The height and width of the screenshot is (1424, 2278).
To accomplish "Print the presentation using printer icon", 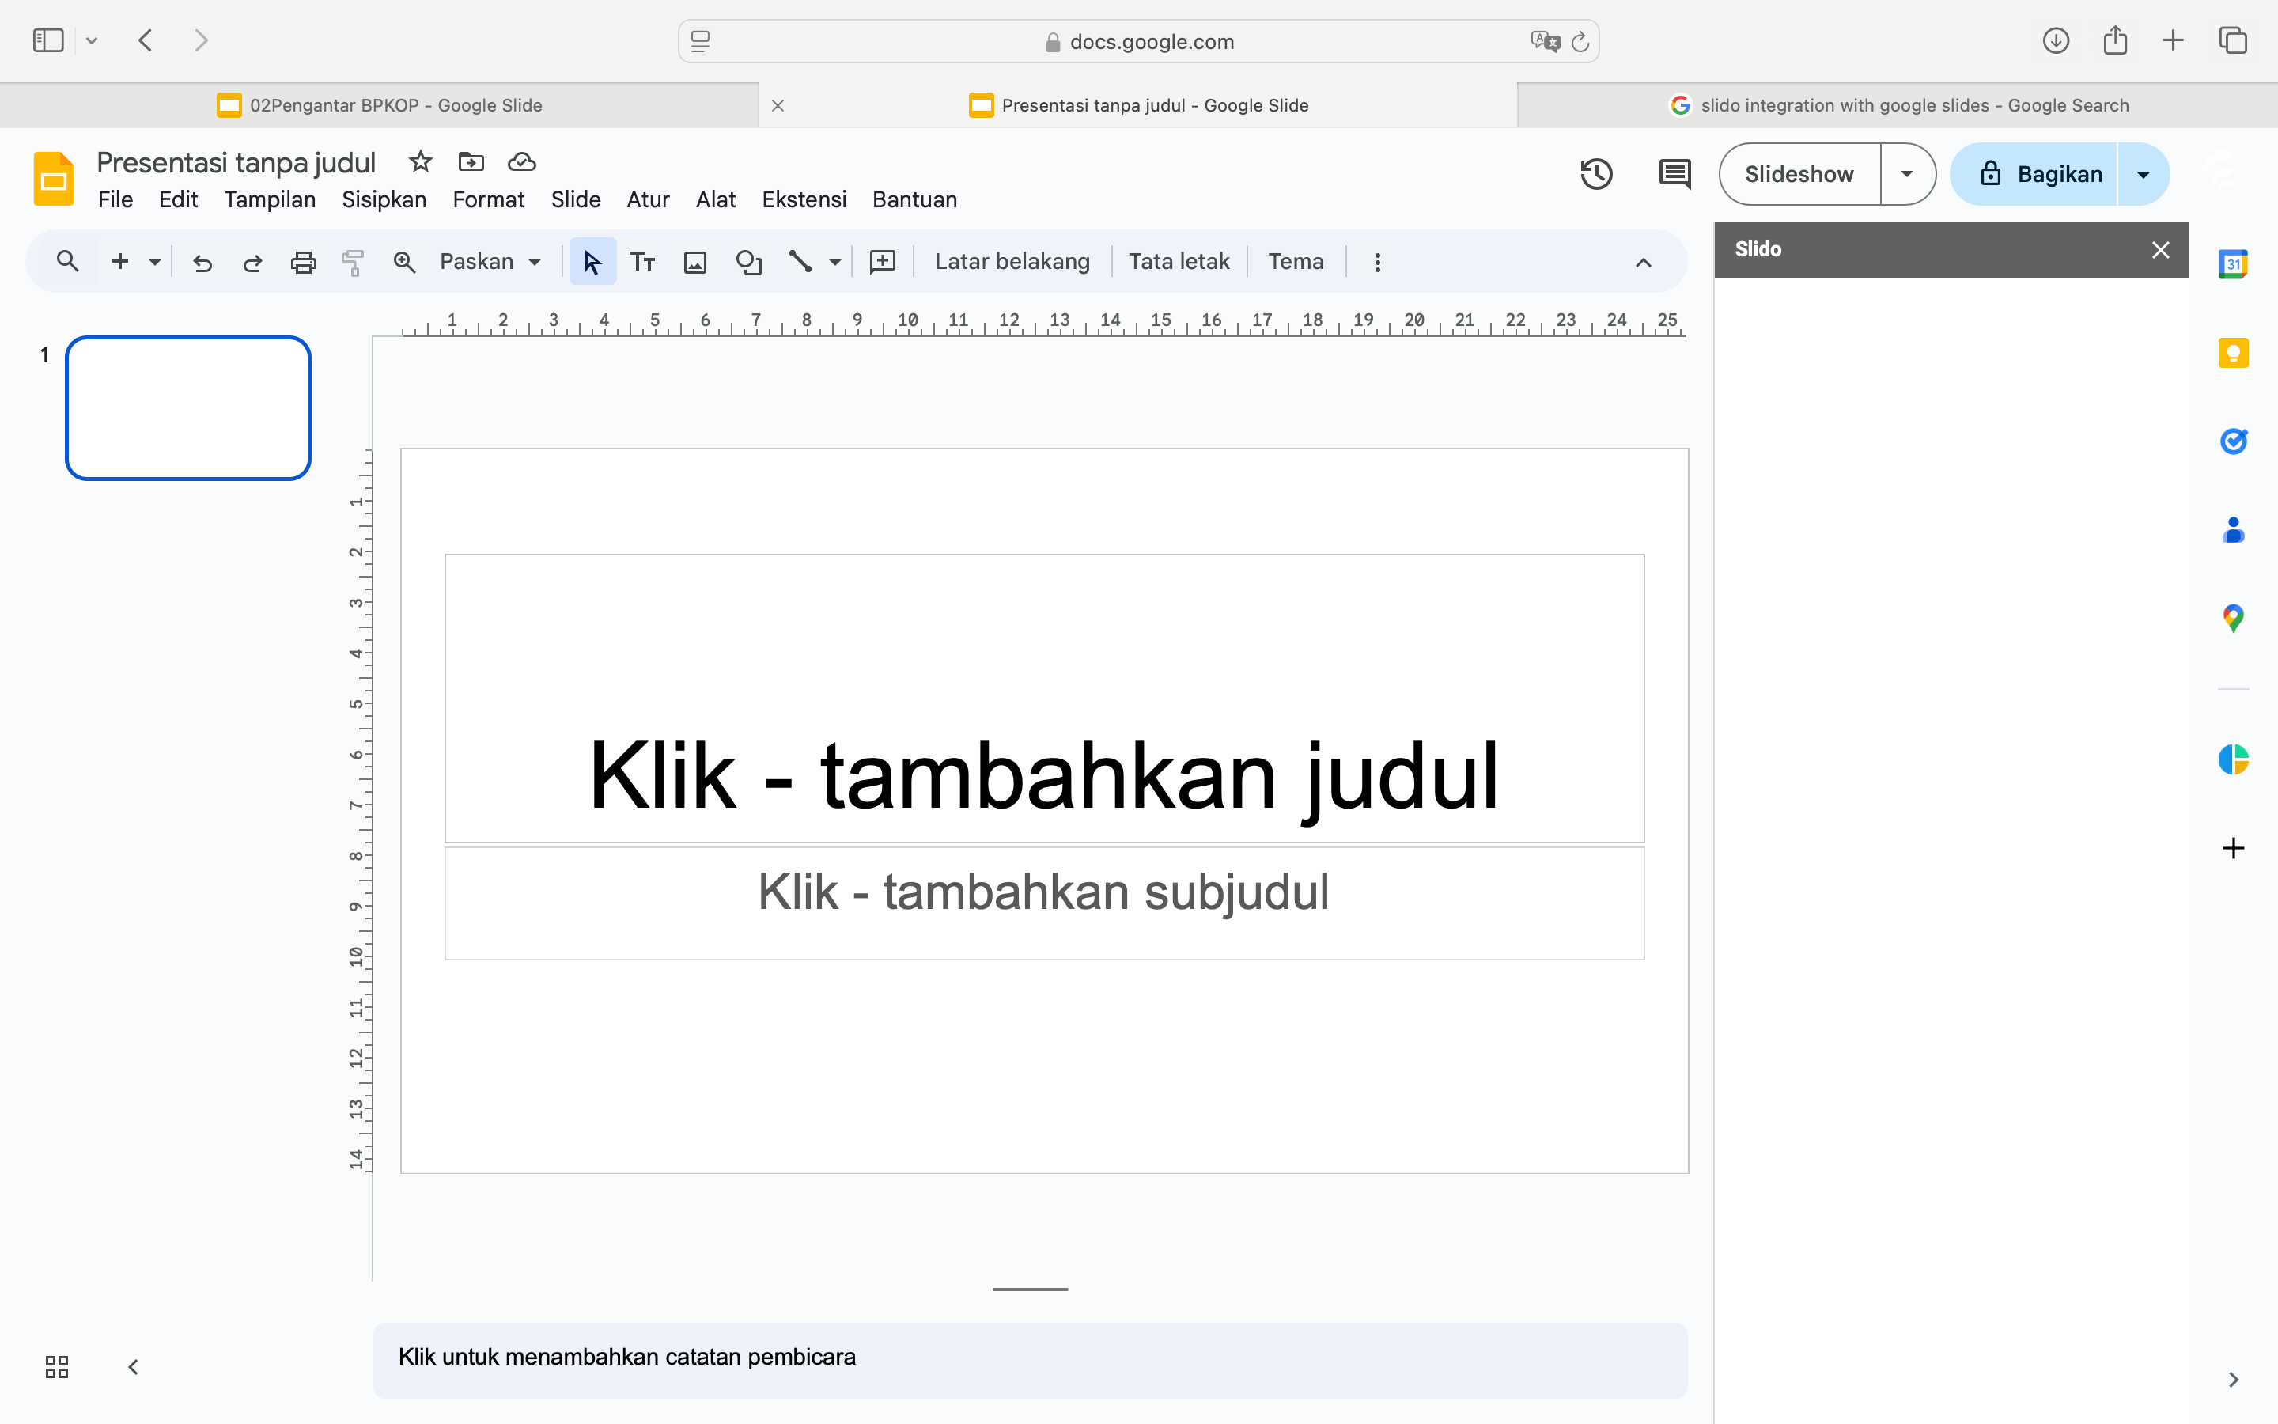I will click(303, 262).
